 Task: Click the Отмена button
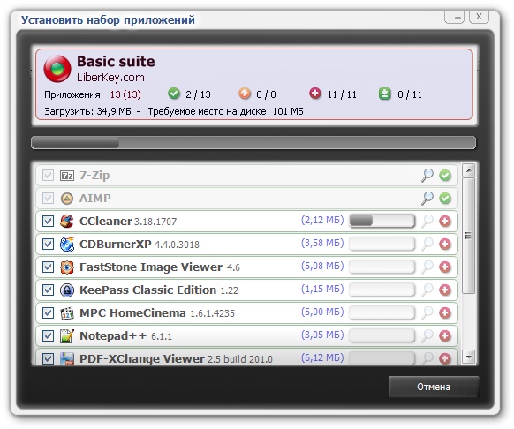pyautogui.click(x=434, y=387)
